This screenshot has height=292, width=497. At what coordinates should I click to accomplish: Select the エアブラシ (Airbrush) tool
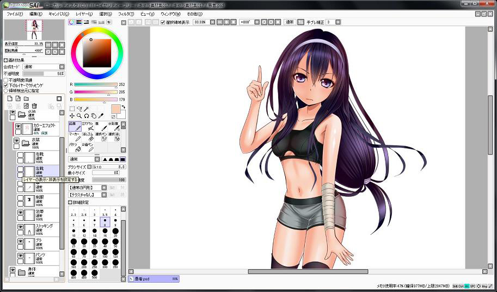(88, 127)
